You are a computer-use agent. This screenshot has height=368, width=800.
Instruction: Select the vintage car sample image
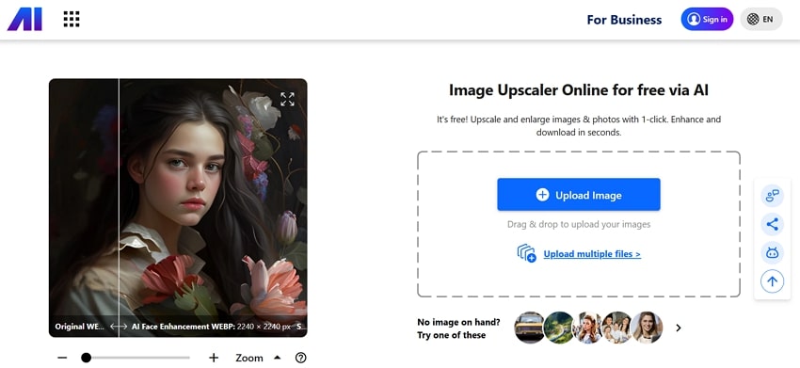[x=529, y=328]
